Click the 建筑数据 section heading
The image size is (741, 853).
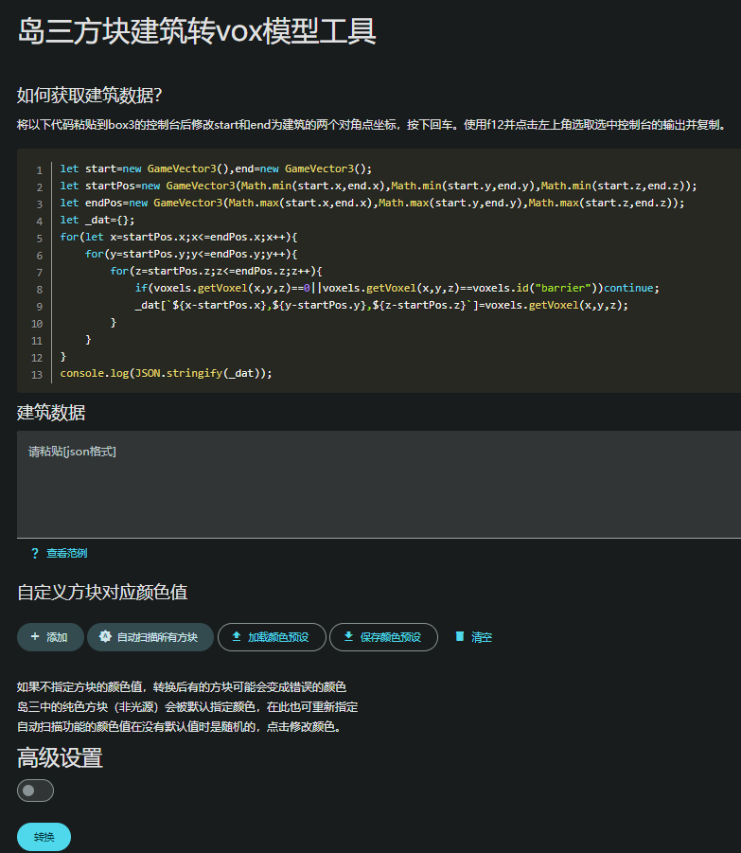pos(51,413)
